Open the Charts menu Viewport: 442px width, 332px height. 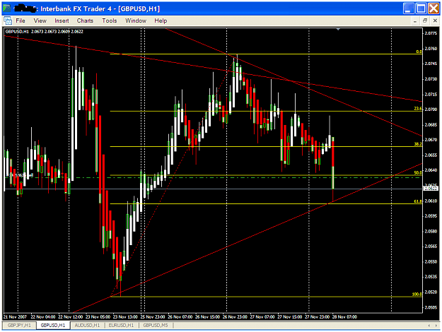point(85,20)
